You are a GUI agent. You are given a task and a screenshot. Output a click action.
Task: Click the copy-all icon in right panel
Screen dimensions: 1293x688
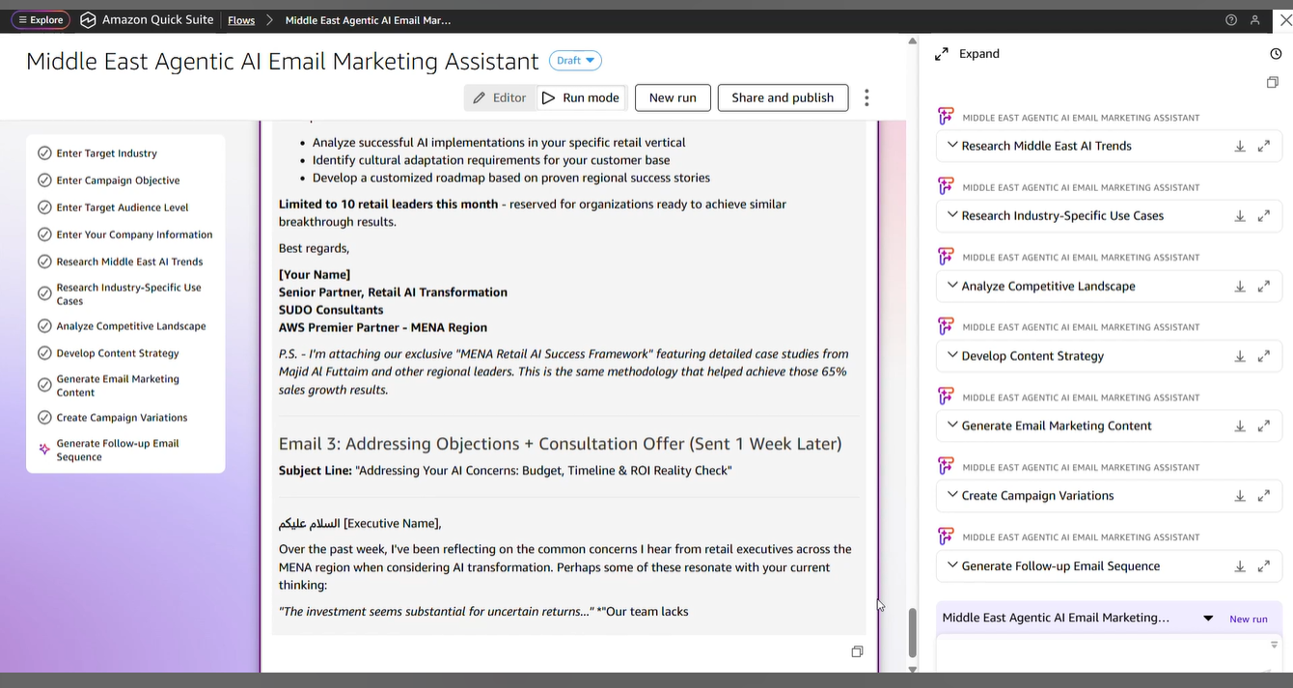click(1273, 83)
